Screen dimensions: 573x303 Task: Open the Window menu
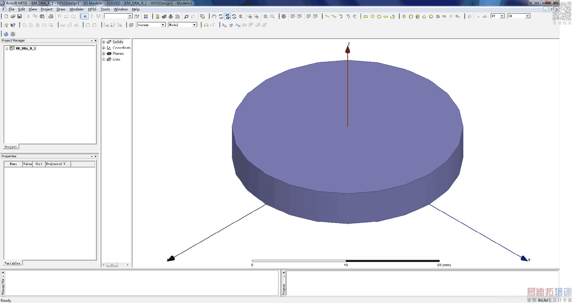coord(121,9)
